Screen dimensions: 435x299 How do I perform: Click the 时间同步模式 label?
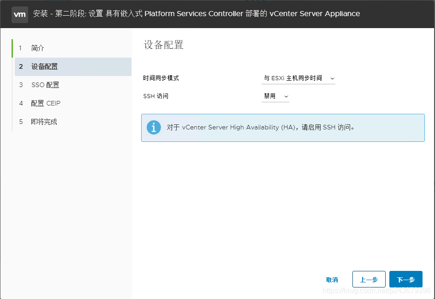pyautogui.click(x=161, y=78)
